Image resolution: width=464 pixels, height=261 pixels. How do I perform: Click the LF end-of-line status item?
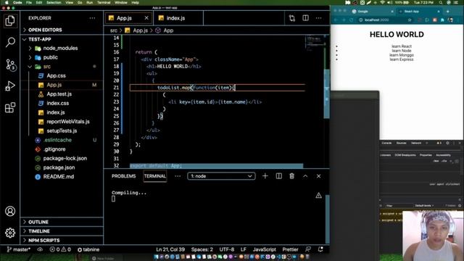click(244, 249)
